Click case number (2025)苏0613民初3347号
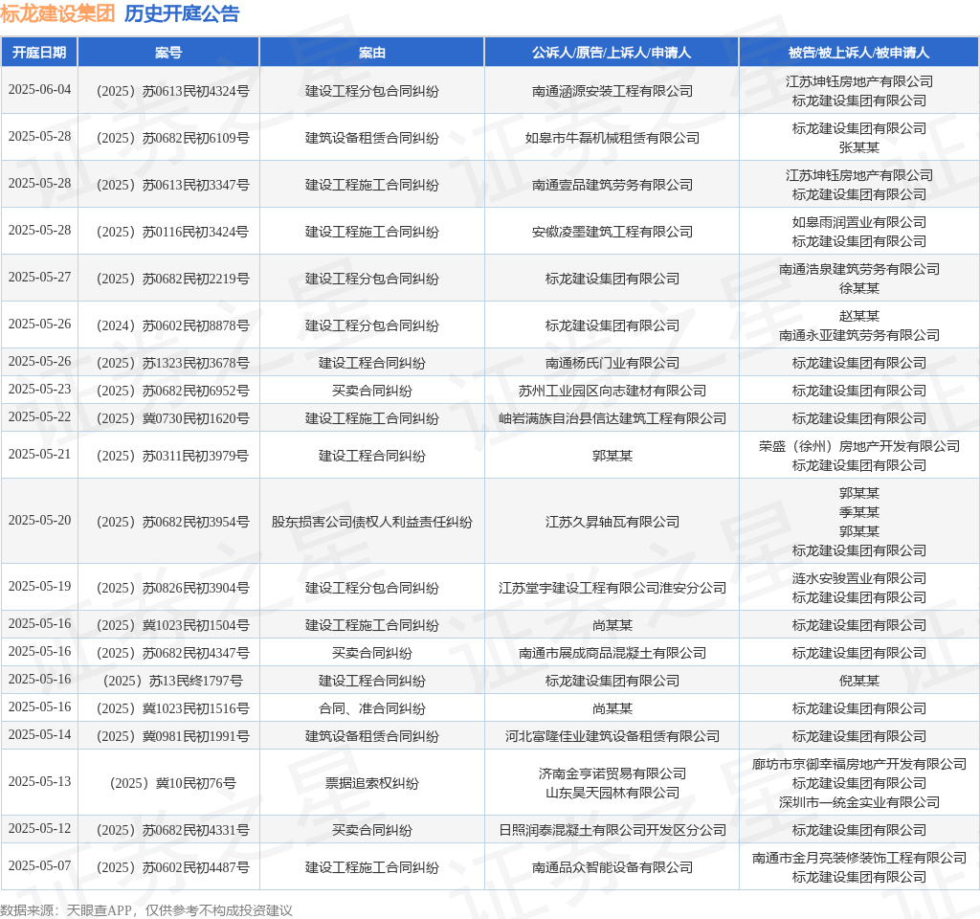 (x=172, y=185)
